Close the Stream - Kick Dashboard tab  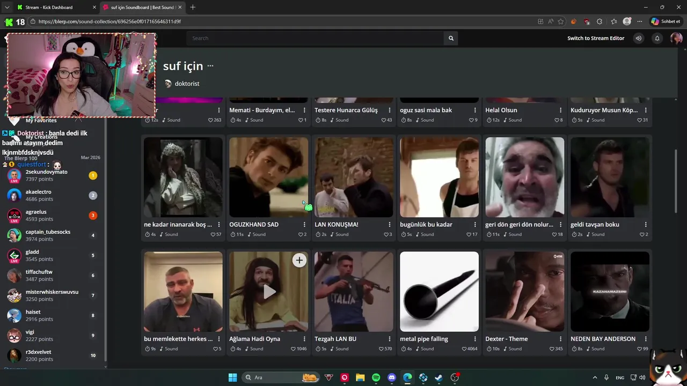point(94,8)
